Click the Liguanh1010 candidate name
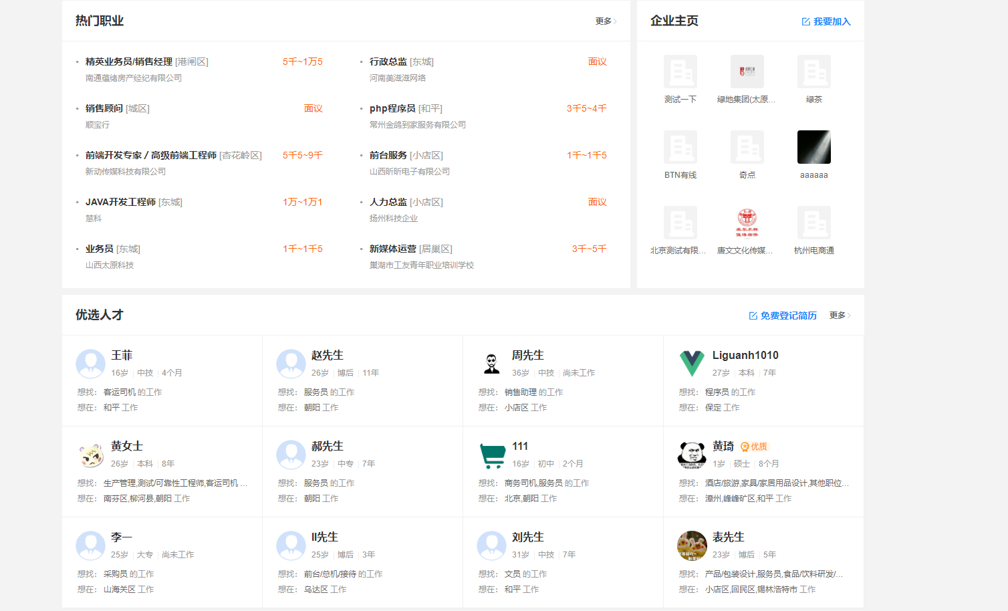 [x=745, y=356]
